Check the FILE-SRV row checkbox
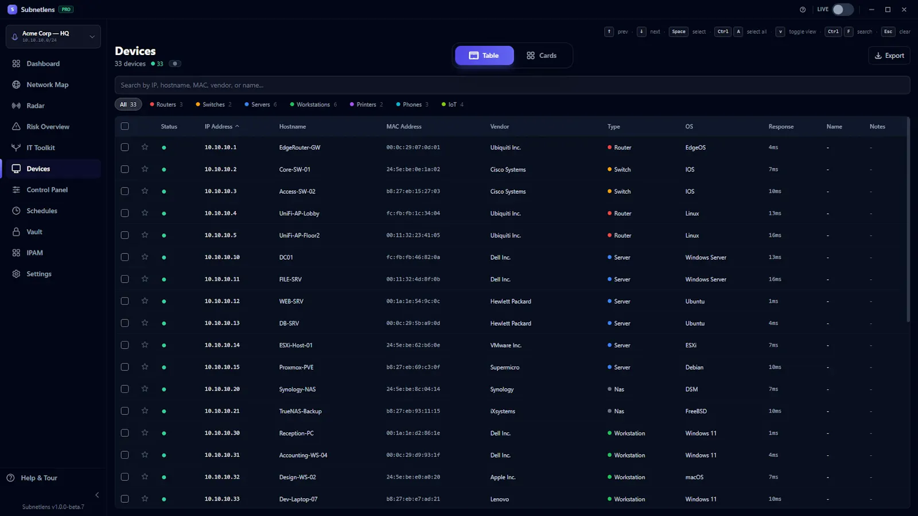The image size is (918, 516). [x=125, y=279]
